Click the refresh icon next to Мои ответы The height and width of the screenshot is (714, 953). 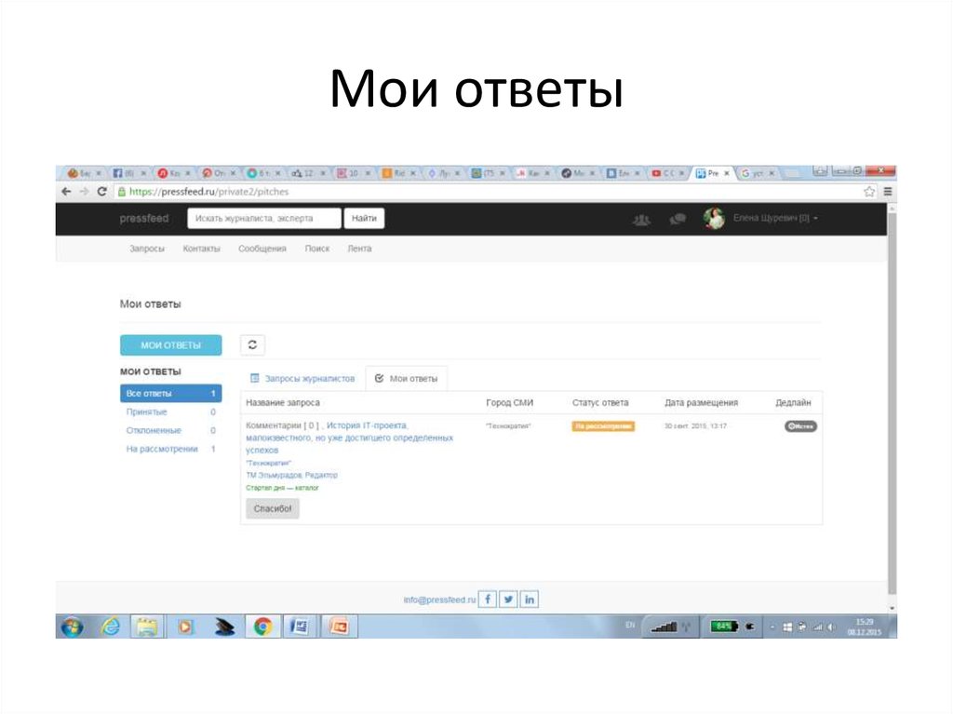pos(251,344)
